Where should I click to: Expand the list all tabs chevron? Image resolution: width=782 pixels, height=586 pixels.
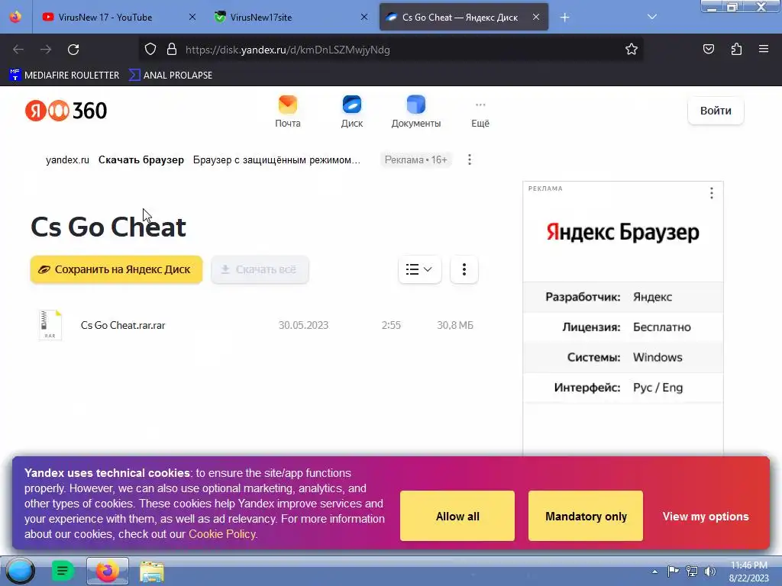click(x=652, y=17)
